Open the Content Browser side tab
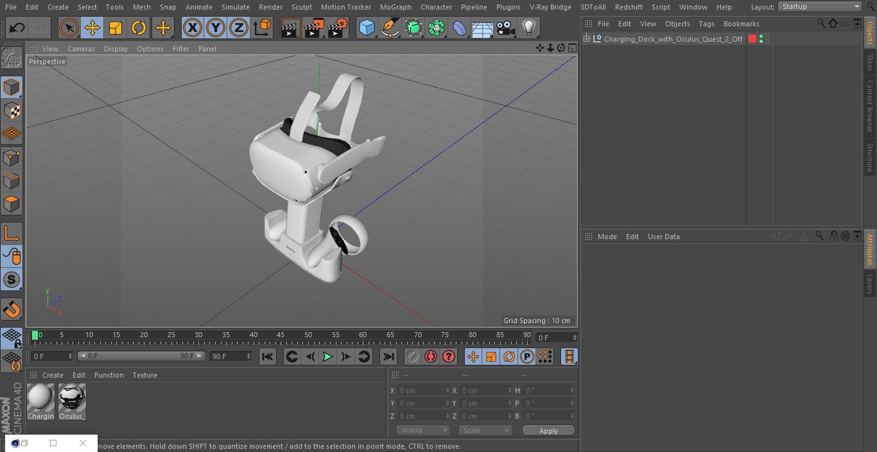Image resolution: width=877 pixels, height=452 pixels. click(870, 106)
